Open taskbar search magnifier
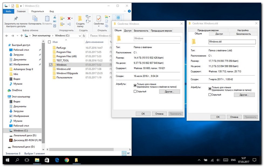 tap(17, 160)
